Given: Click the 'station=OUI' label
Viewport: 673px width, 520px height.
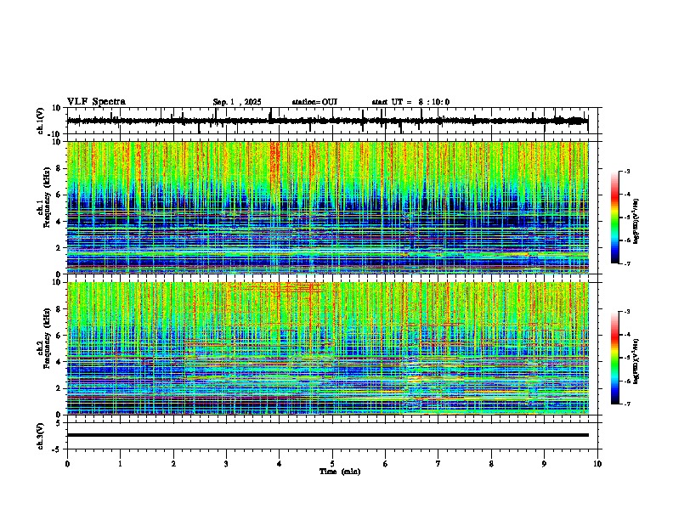Looking at the screenshot, I should 314,102.
